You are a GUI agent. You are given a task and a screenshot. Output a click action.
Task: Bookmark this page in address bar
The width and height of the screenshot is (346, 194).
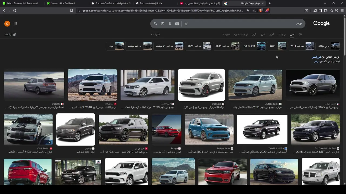pyautogui.click(x=71, y=11)
